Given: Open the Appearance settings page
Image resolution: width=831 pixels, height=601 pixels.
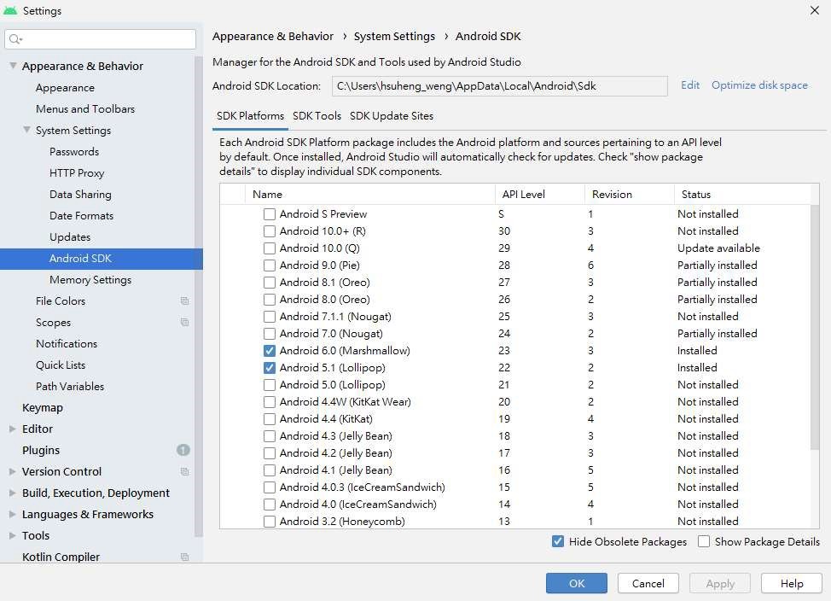Looking at the screenshot, I should 65,88.
